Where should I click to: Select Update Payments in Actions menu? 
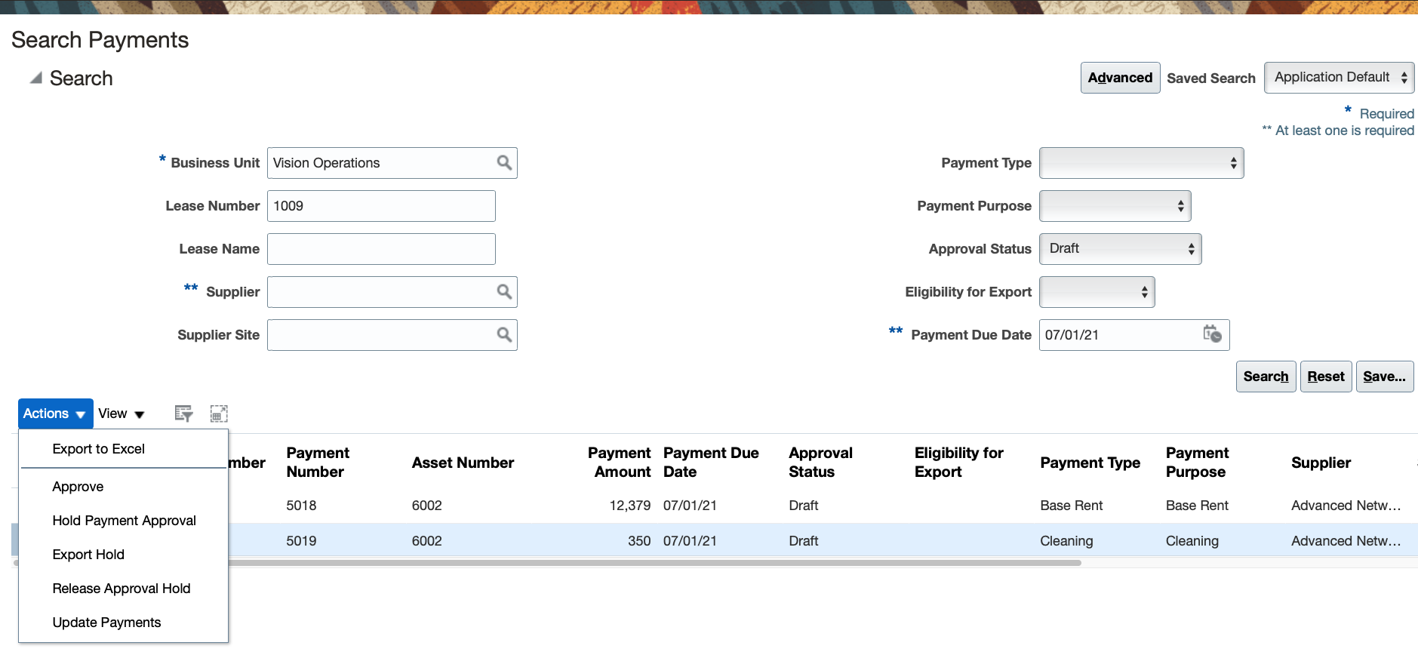tap(106, 623)
